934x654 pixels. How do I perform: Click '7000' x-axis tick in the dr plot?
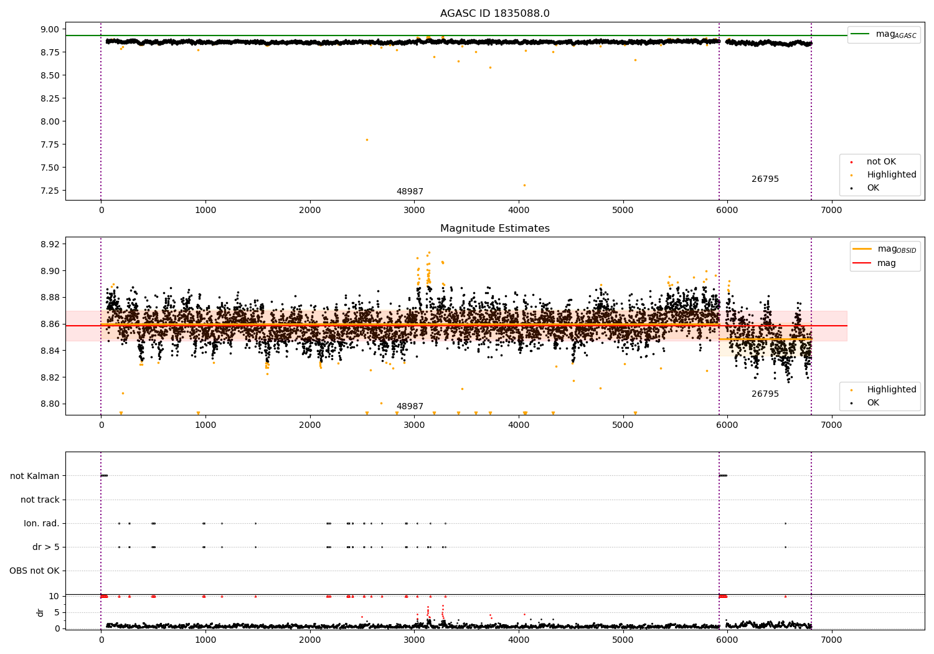832,640
